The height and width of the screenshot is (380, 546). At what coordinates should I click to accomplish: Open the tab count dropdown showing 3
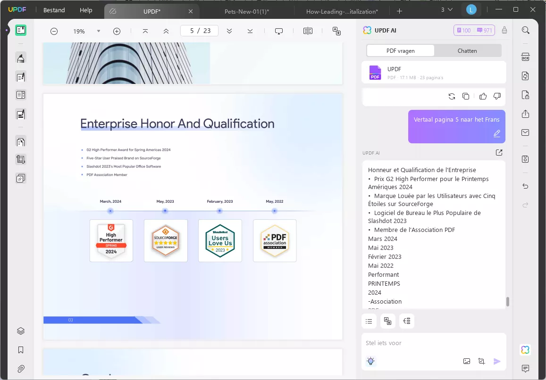(447, 10)
